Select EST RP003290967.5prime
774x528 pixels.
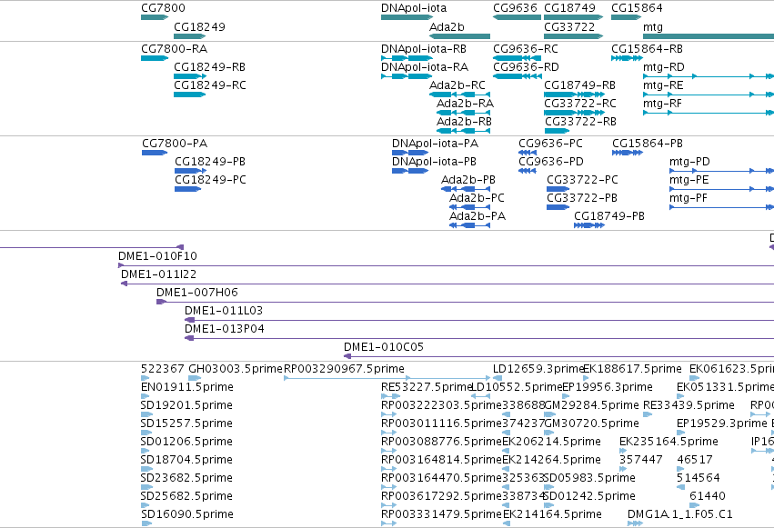[344, 369]
